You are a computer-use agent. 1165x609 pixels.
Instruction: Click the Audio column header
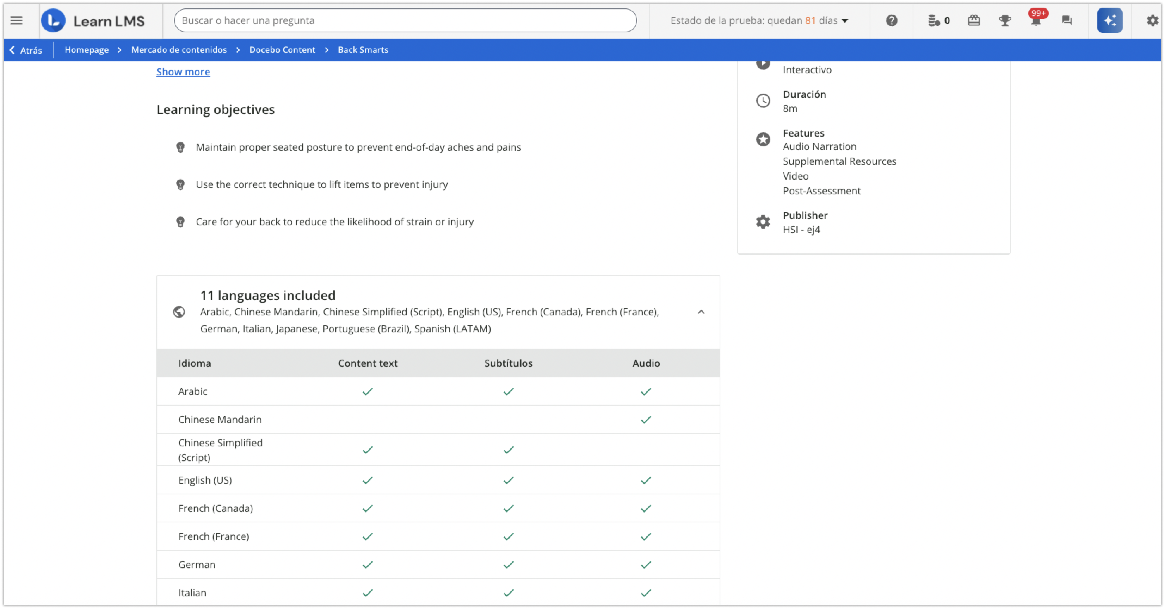click(646, 363)
